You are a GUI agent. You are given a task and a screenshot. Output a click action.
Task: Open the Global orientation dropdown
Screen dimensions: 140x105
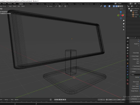[50, 6]
